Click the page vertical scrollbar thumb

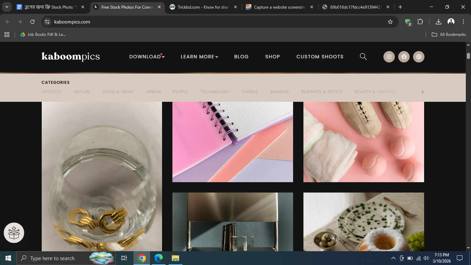tap(468, 56)
